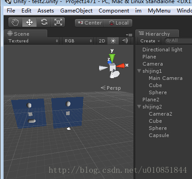This screenshot has height=179, width=192.
Task: Click the red X axis gizmo cone
Action: 121,66
